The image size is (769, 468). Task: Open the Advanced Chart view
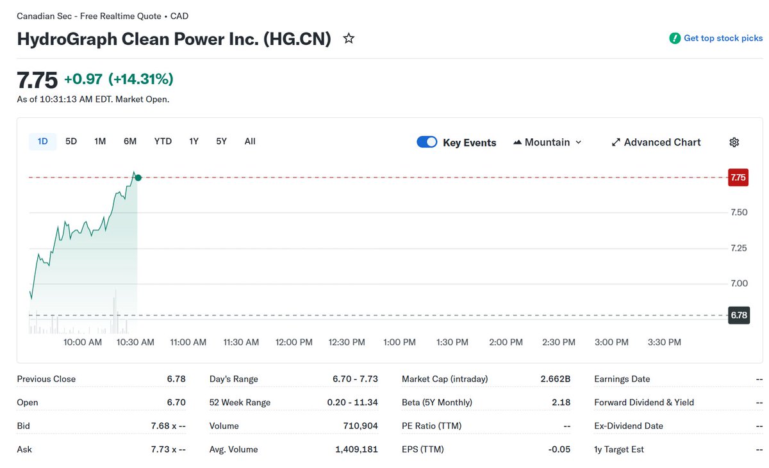coord(656,142)
